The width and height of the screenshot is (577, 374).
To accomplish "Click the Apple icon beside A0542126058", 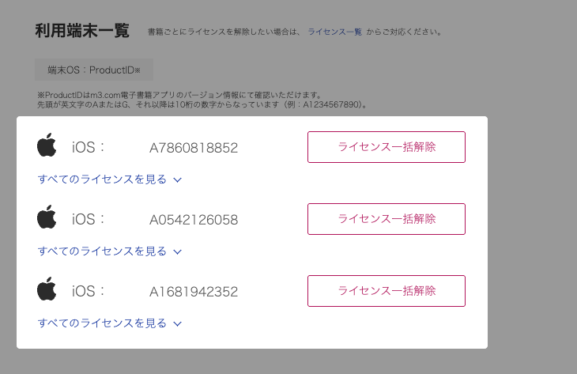I will 47,218.
